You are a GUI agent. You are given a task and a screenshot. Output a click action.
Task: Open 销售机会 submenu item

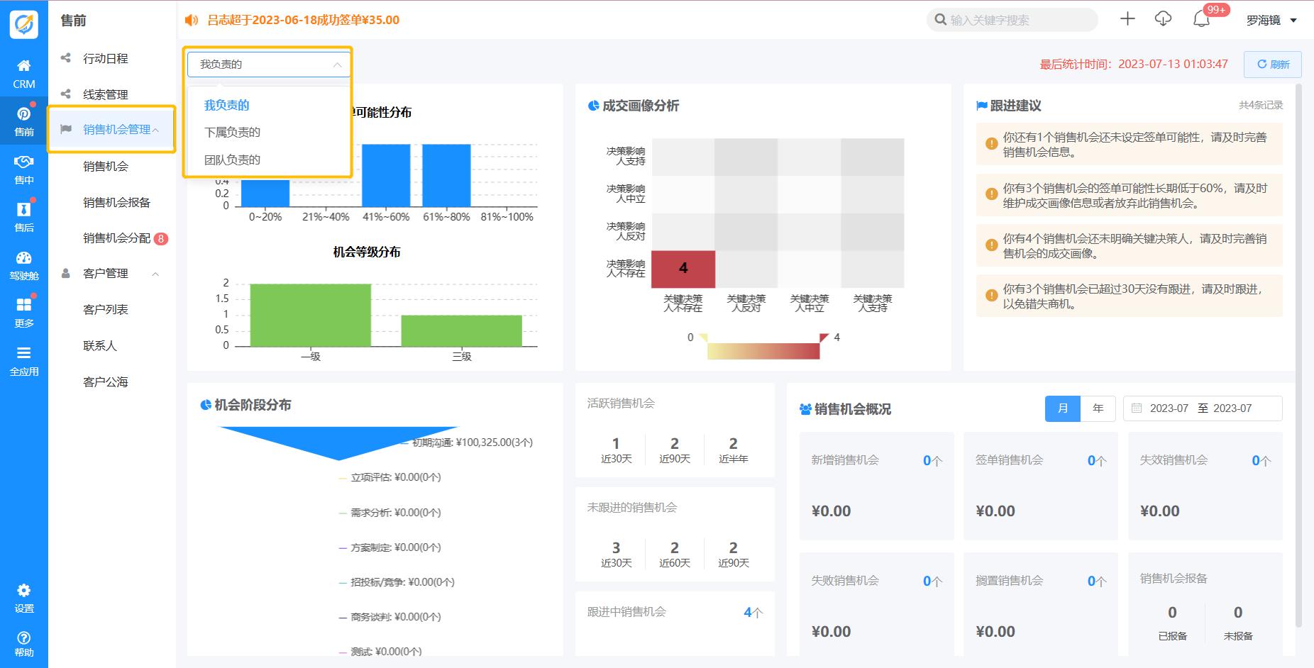106,166
